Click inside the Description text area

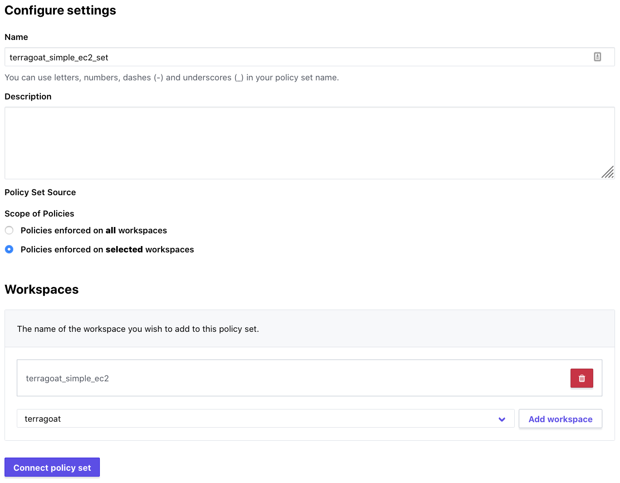point(310,143)
